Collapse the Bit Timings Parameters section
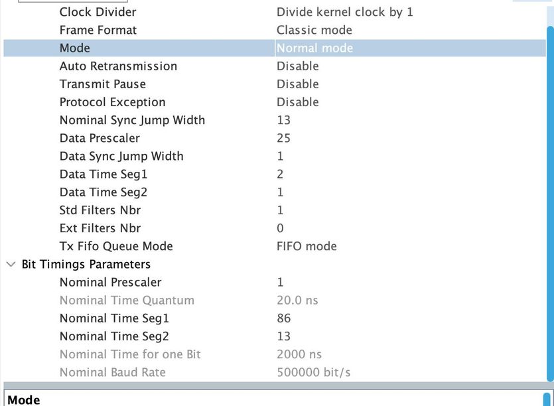Viewport: 554px width, 406px height. click(11, 264)
